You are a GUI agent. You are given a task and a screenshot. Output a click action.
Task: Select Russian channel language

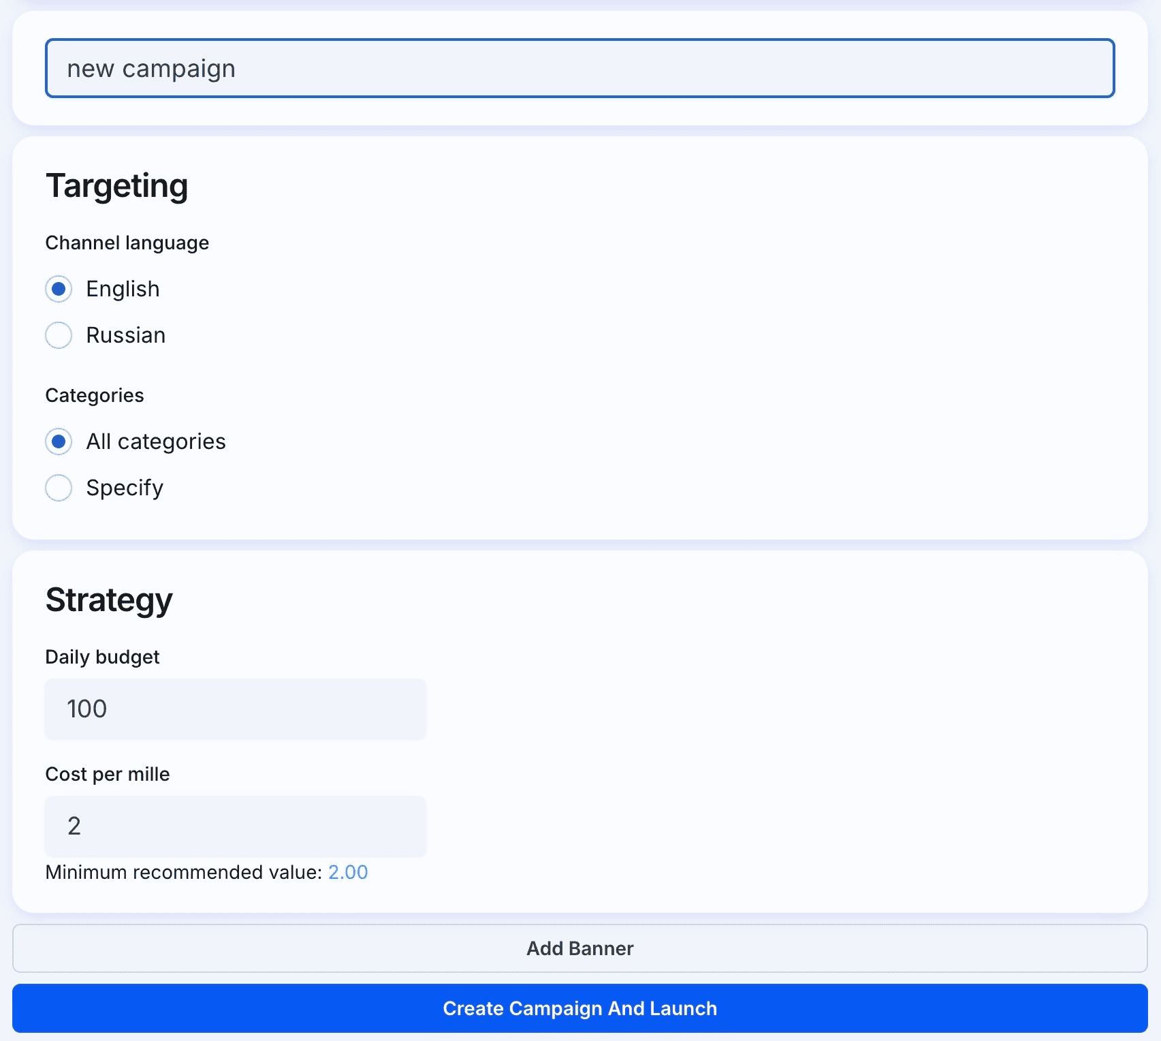click(59, 335)
